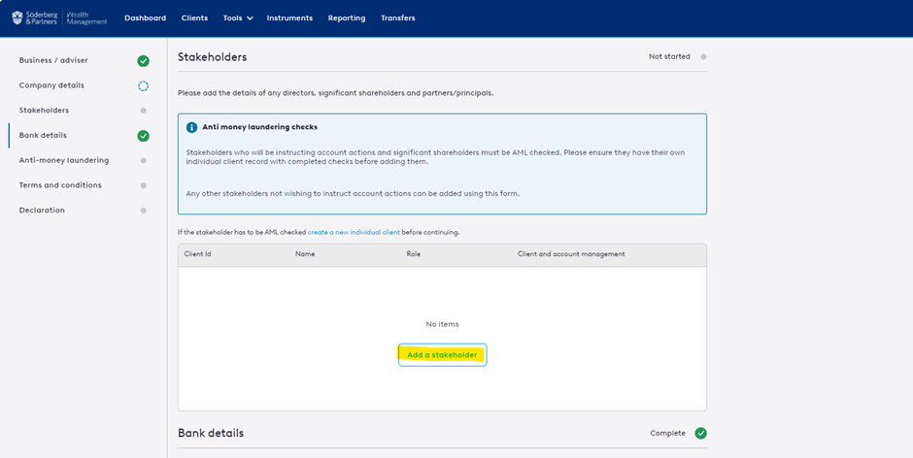Image resolution: width=913 pixels, height=458 pixels.
Task: Open the Dashboard page
Action: [x=145, y=17]
